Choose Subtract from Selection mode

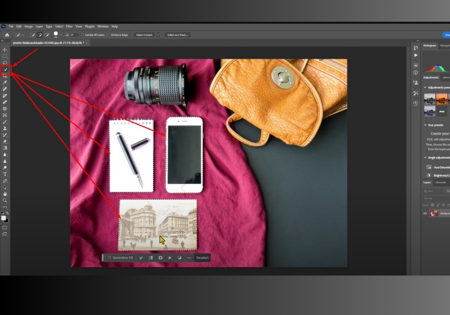click(x=47, y=35)
